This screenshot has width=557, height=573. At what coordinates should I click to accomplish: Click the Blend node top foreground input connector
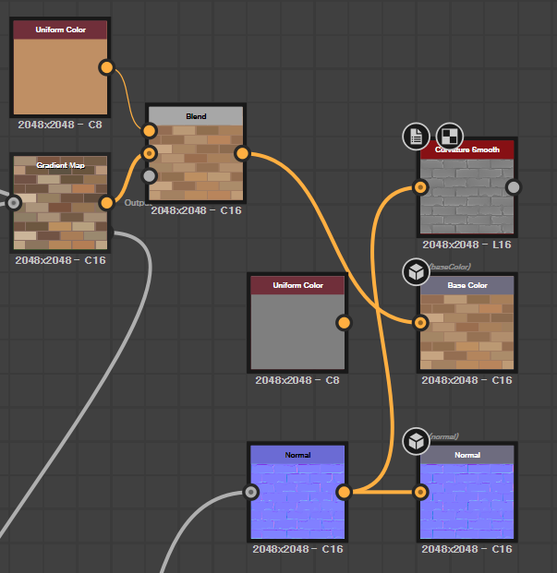[150, 131]
